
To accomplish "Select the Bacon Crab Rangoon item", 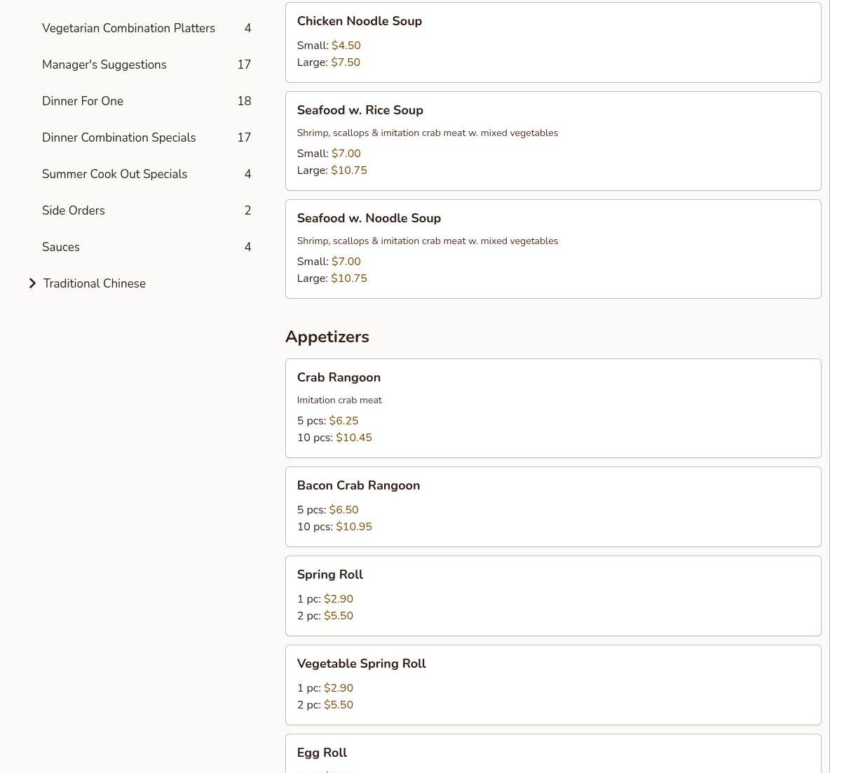I will 552,506.
